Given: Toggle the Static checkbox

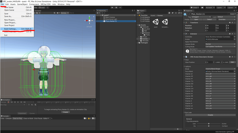Looking at the screenshot, I should click(229, 14).
